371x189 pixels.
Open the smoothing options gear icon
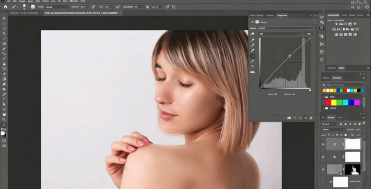tap(148, 7)
